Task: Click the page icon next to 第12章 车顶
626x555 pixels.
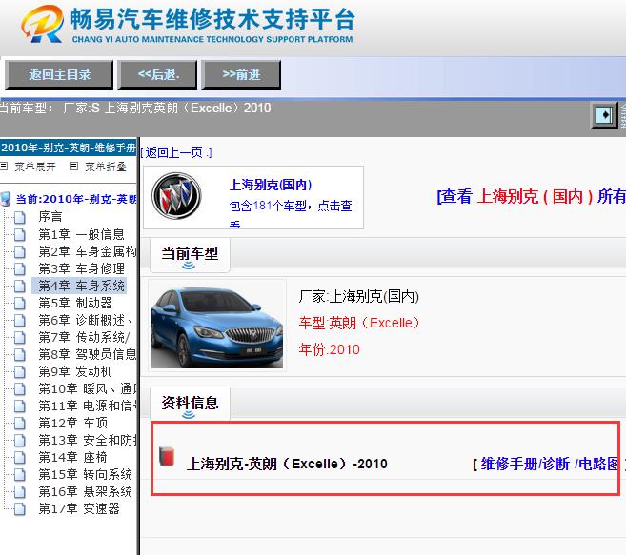Action: point(20,424)
